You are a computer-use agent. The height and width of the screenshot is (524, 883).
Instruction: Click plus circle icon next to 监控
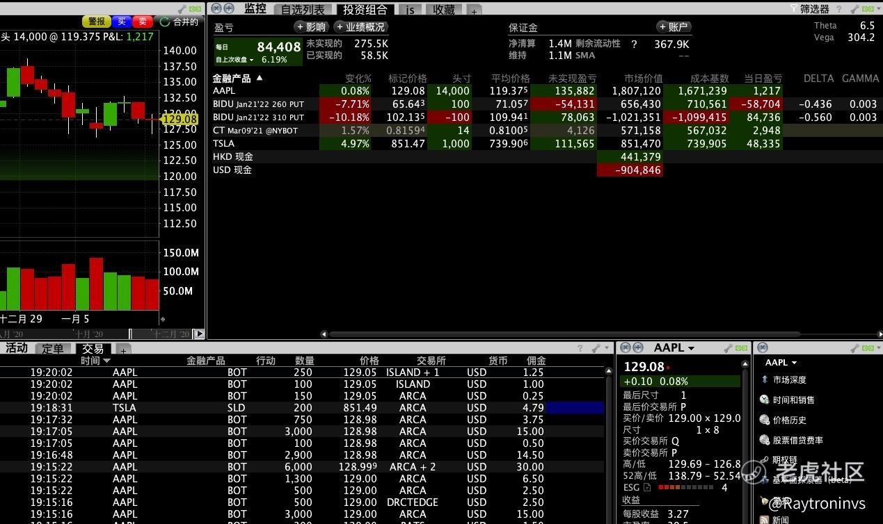pos(228,8)
